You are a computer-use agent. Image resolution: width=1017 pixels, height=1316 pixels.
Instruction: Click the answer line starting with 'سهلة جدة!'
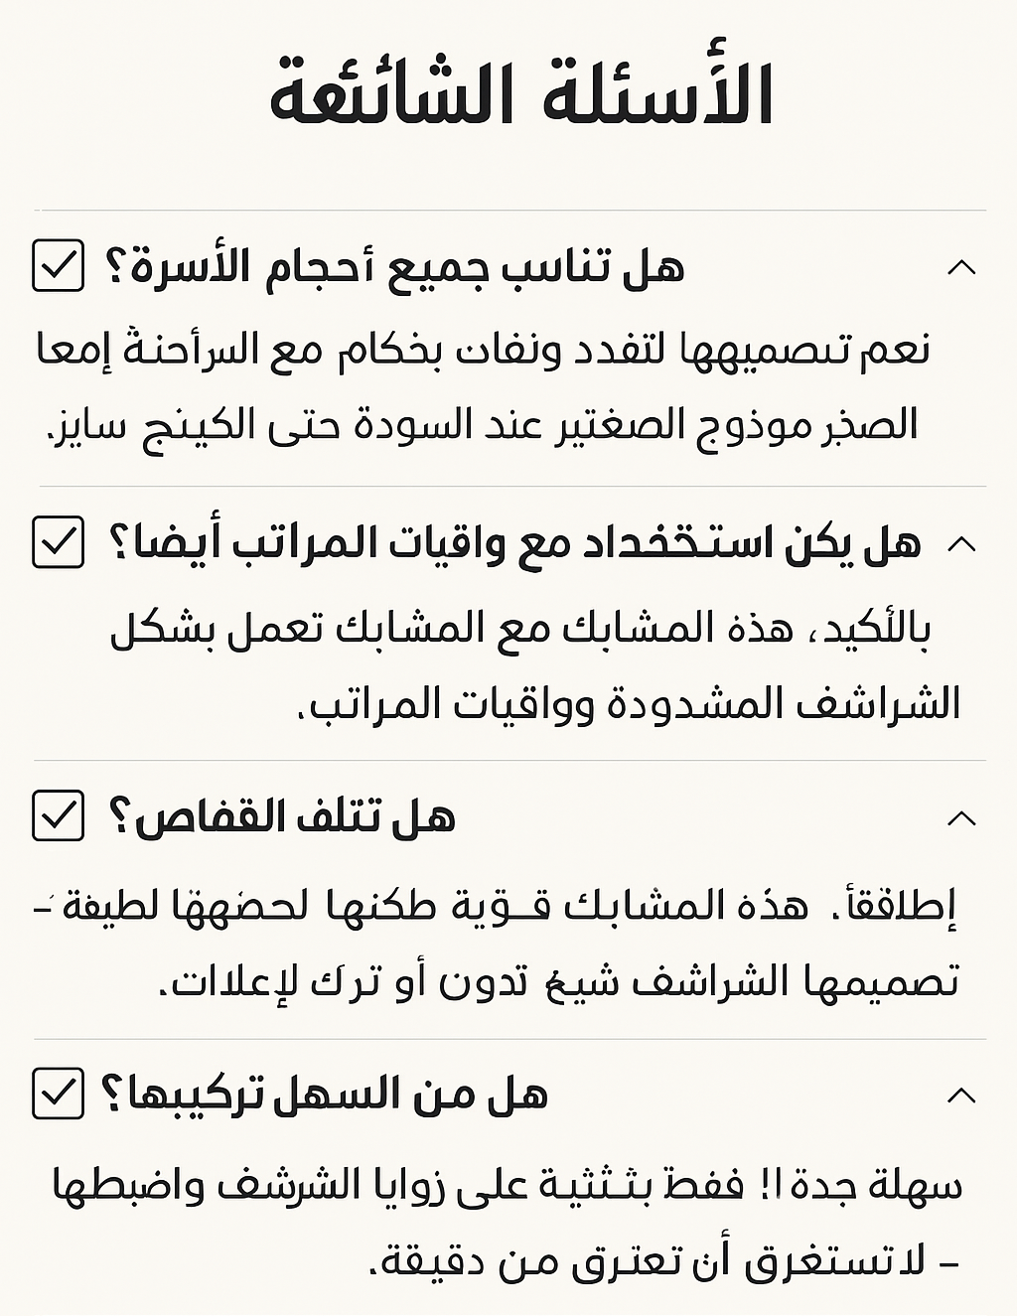[508, 1185]
